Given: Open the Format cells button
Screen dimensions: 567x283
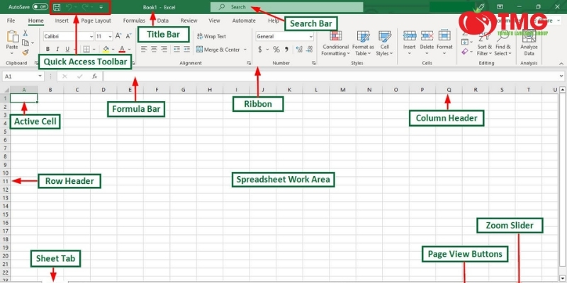Looking at the screenshot, I should 444,43.
